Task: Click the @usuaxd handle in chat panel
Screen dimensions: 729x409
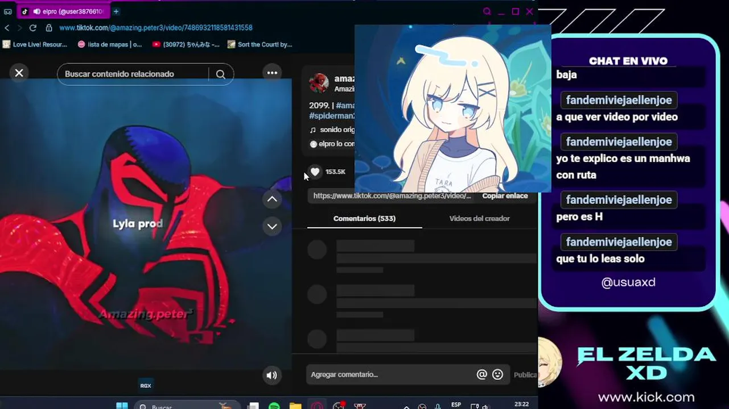Action: point(628,282)
